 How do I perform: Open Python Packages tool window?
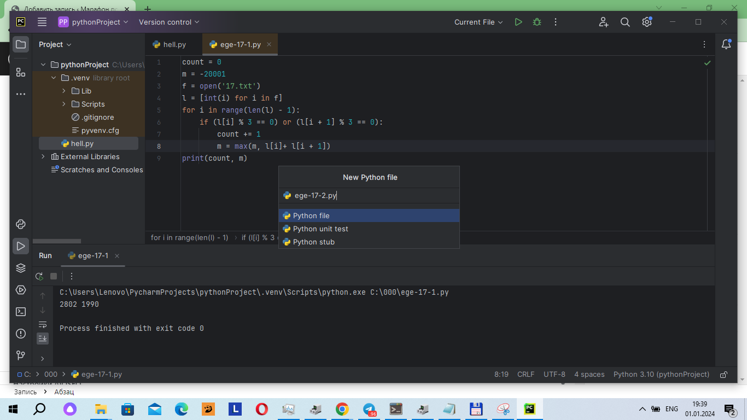[21, 268]
